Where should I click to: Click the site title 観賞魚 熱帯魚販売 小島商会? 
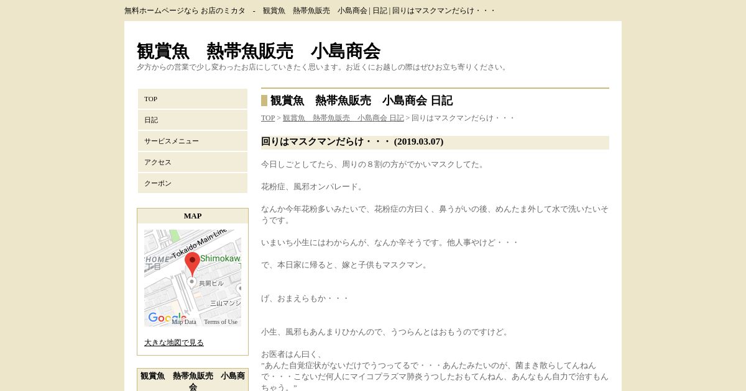coord(259,51)
